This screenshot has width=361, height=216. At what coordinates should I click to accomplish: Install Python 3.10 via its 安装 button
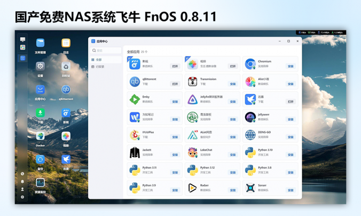click(x=291, y=155)
